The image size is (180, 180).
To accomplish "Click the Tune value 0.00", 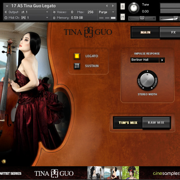I will (145, 12).
